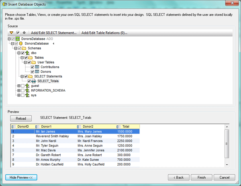This screenshot has width=241, height=186.
Task: Click the checked-objects toolbar icon
Action: pos(18,33)
